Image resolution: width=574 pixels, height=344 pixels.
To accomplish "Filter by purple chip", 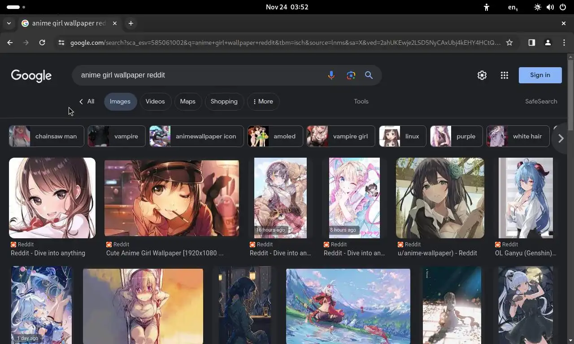I will click(x=457, y=136).
